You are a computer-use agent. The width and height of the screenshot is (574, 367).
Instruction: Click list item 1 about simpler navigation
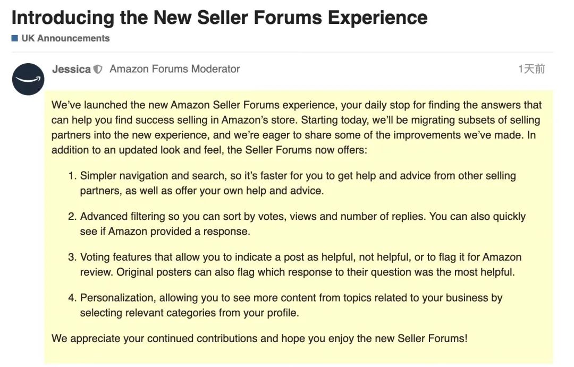(293, 183)
